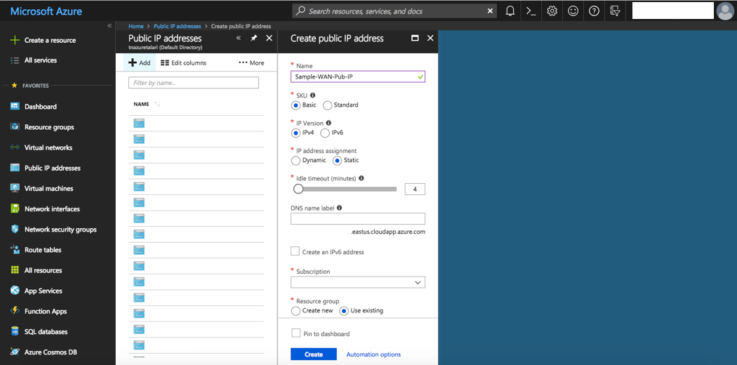Click Home in the breadcrumb
Image resolution: width=737 pixels, height=365 pixels.
pyautogui.click(x=136, y=27)
